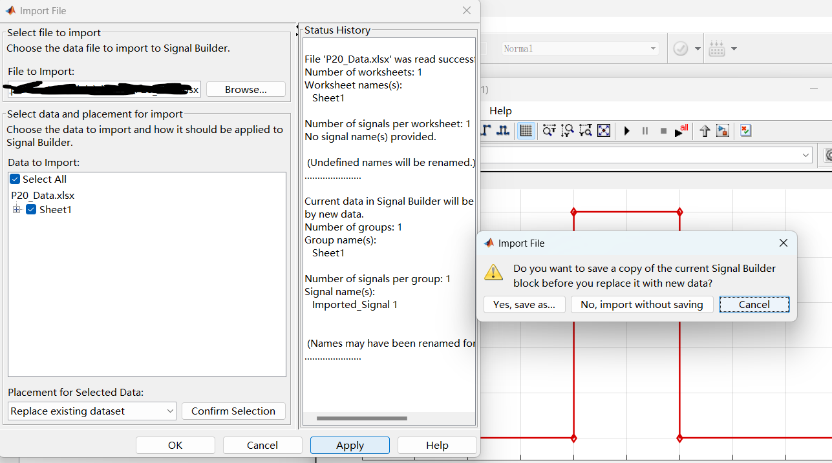Close the save-copy prompt with X
This screenshot has width=832, height=463.
pyautogui.click(x=784, y=243)
